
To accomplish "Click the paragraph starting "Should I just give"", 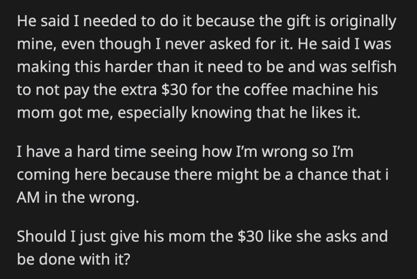I will [203, 247].
